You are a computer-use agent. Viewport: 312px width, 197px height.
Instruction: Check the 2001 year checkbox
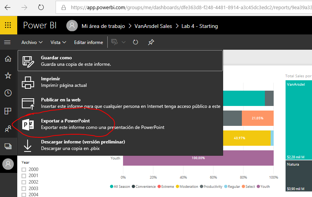(24, 176)
